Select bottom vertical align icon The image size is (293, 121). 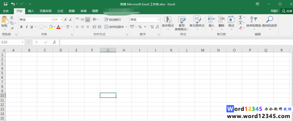[x=88, y=19]
